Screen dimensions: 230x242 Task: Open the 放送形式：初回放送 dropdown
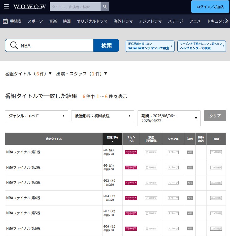[x=102, y=116]
